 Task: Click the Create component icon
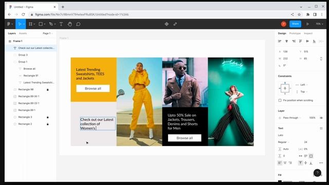click(x=167, y=24)
